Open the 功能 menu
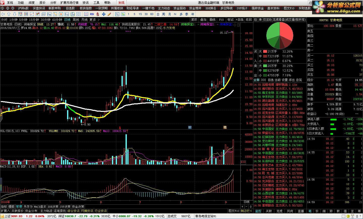 (x=21, y=3)
